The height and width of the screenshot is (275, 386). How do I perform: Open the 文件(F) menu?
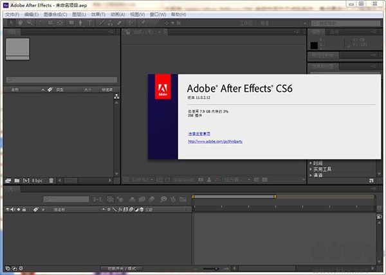12,14
